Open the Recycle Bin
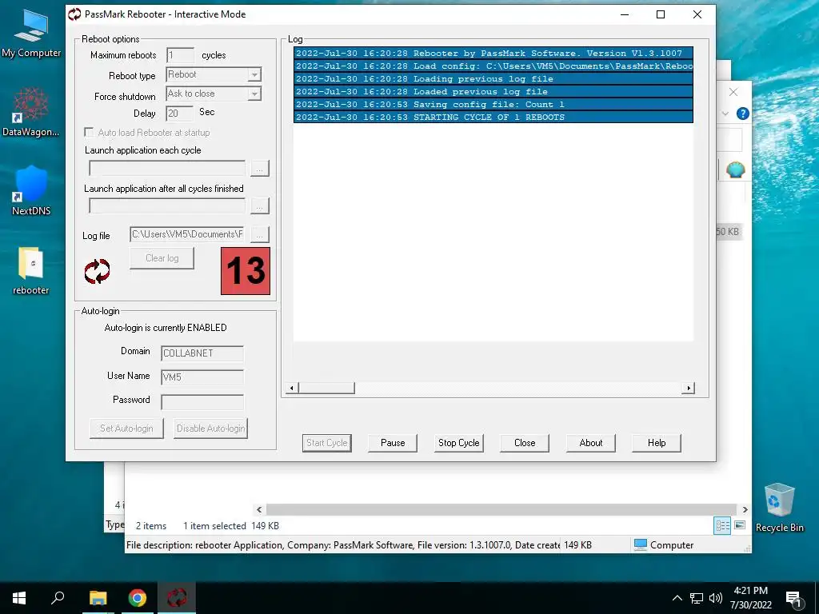 click(779, 507)
